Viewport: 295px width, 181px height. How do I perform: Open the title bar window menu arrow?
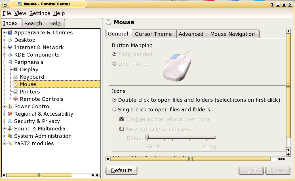pos(5,5)
